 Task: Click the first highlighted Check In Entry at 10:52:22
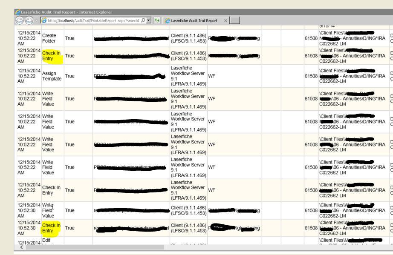(x=52, y=56)
